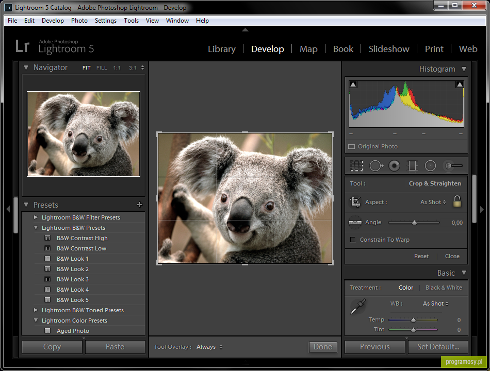Enable Constrain To Warp checkbox
The image size is (490, 371).
(x=353, y=240)
